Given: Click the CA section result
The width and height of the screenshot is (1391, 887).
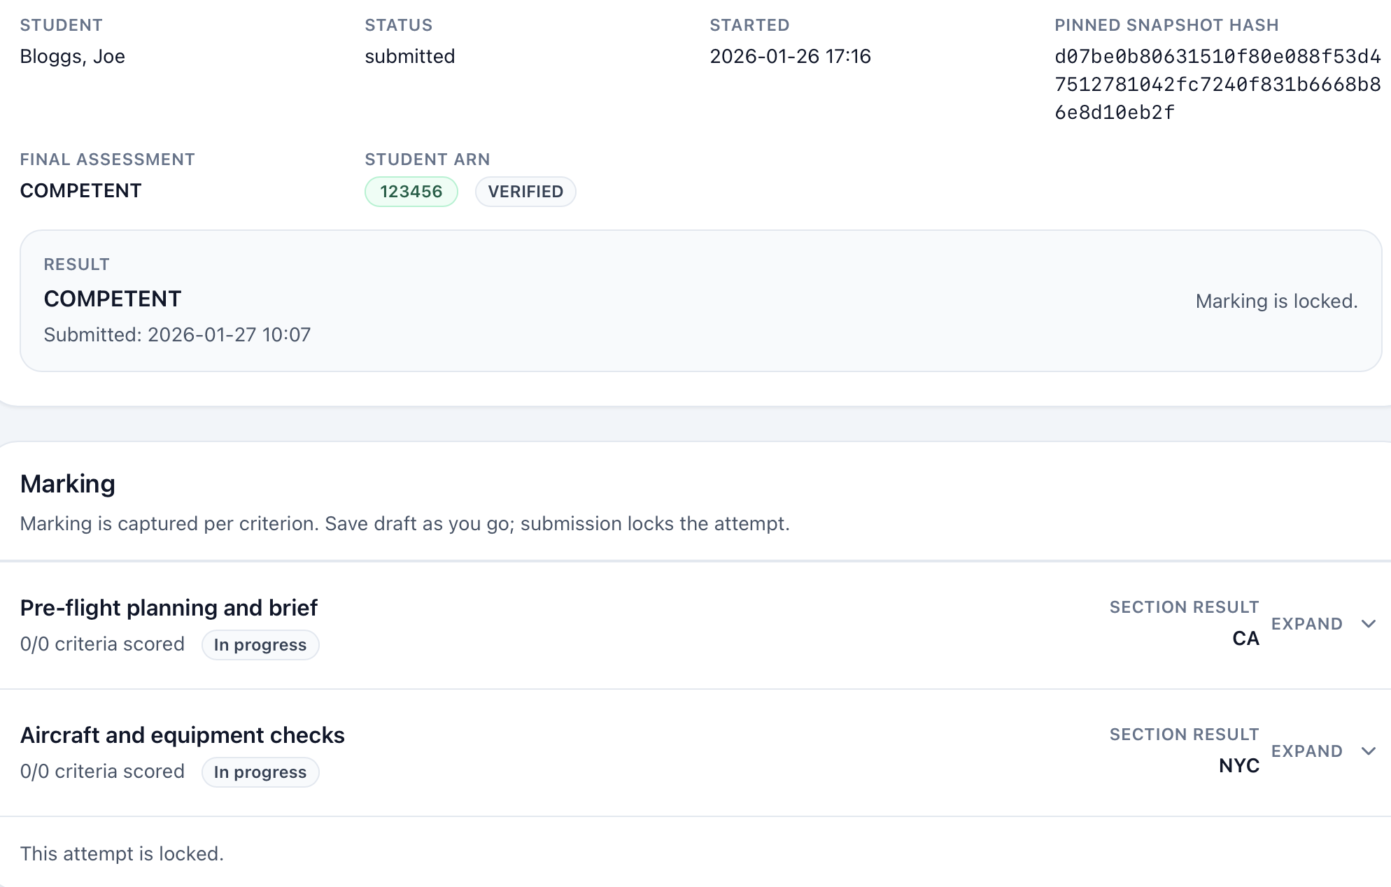Looking at the screenshot, I should pyautogui.click(x=1245, y=639).
